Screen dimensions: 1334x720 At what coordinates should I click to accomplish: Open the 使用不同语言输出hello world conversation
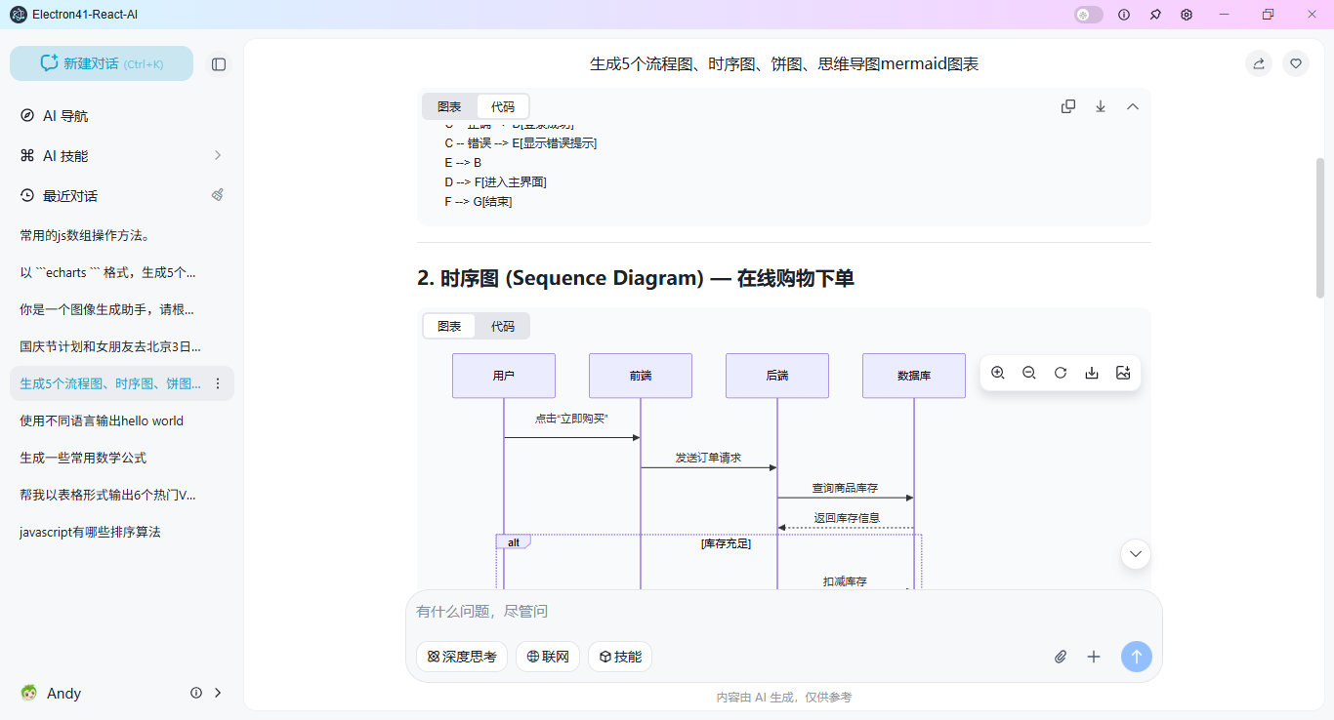122,420
